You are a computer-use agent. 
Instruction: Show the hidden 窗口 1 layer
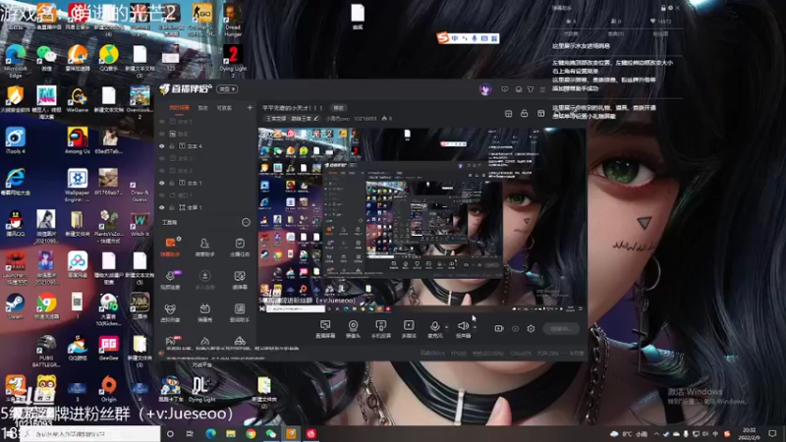pyautogui.click(x=162, y=195)
